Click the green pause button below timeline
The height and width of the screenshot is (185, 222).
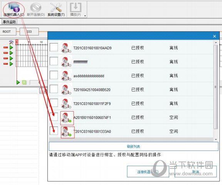(x=24, y=82)
